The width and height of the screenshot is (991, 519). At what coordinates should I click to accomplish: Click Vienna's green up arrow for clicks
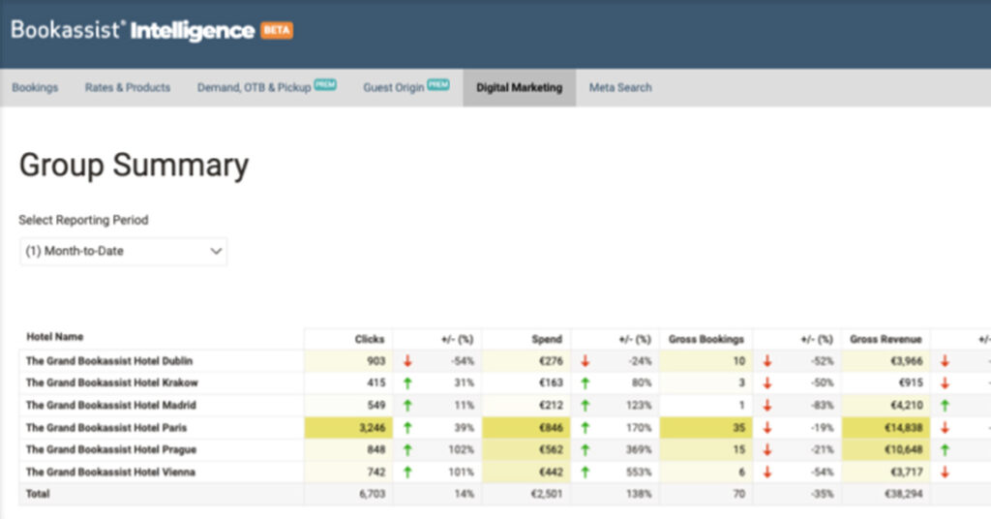coord(407,473)
